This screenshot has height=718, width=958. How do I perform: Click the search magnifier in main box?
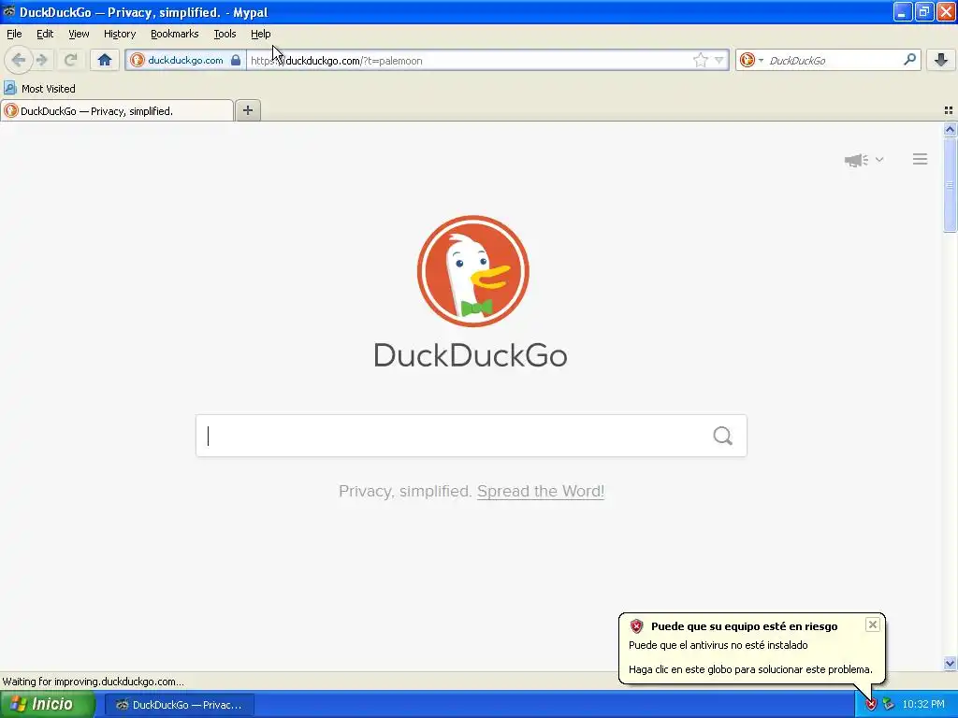(x=722, y=436)
